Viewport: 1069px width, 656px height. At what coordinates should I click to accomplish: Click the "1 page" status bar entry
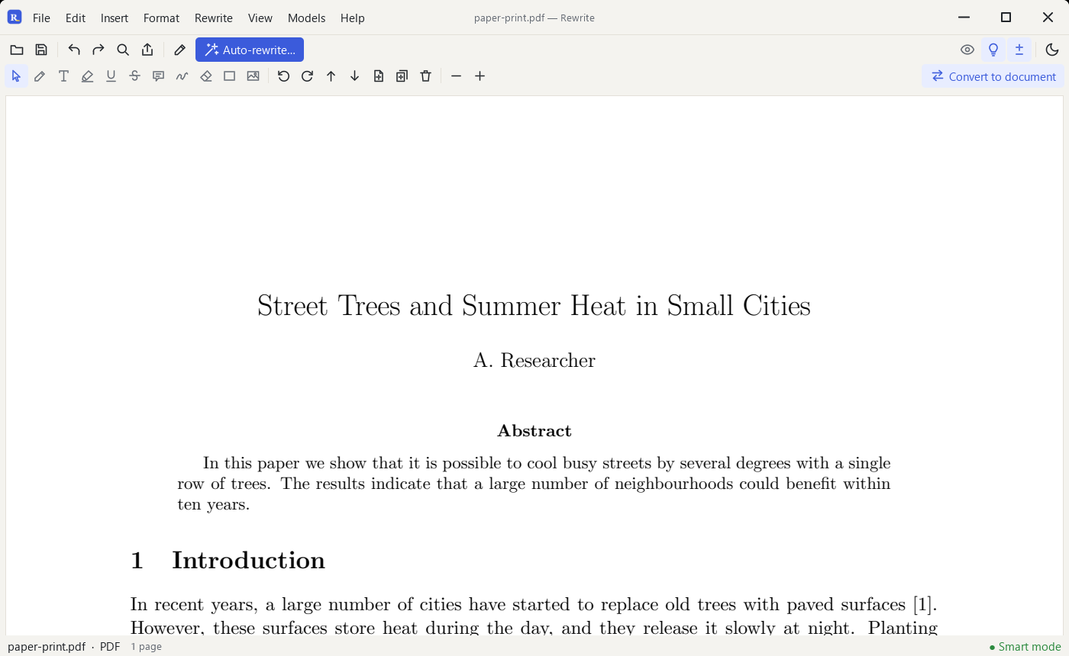146,647
